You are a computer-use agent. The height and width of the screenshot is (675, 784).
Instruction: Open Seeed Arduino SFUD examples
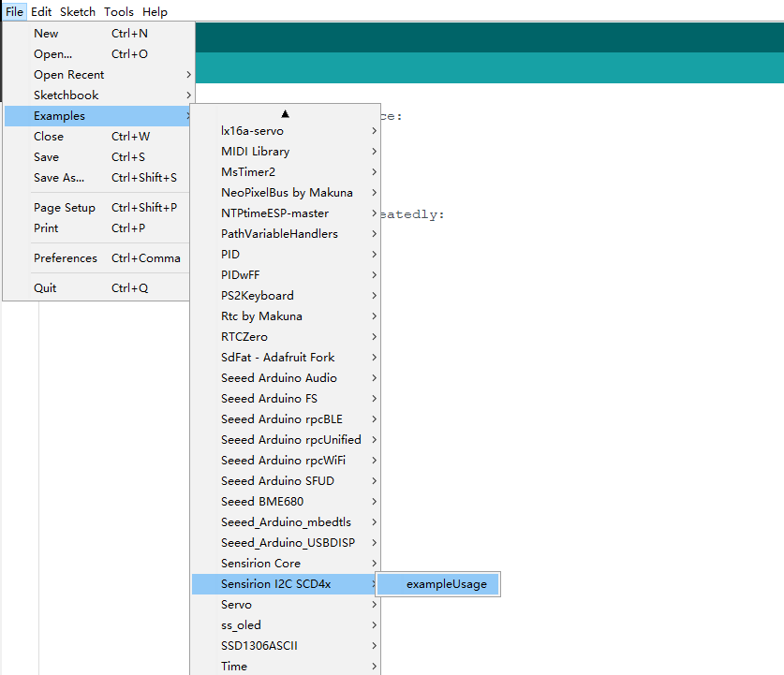tap(286, 480)
